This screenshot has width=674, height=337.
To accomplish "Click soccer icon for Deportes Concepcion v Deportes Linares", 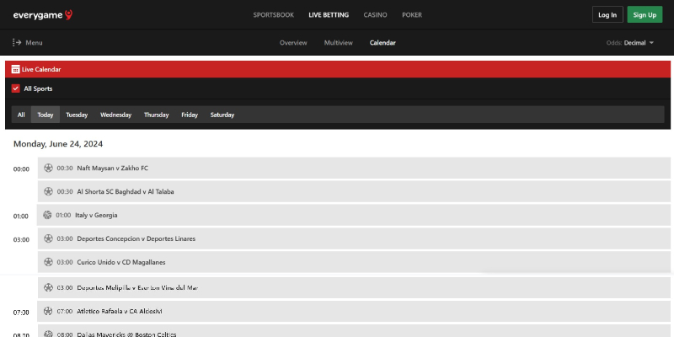I will point(49,238).
